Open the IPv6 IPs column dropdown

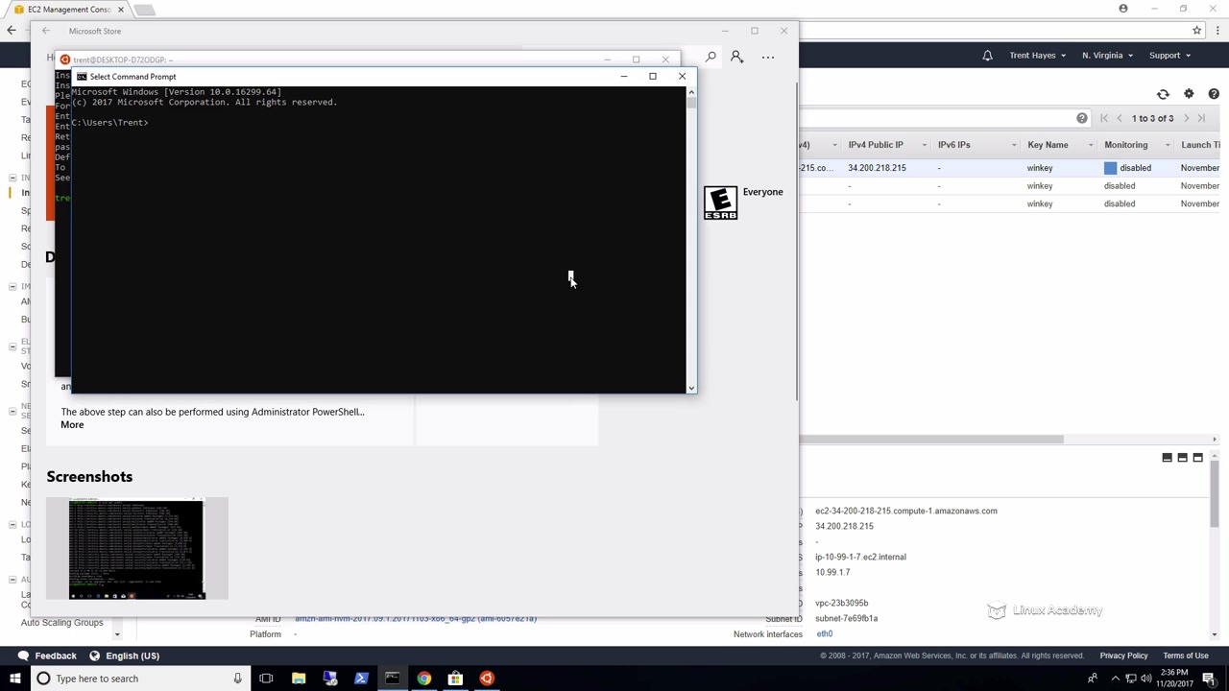(1014, 145)
